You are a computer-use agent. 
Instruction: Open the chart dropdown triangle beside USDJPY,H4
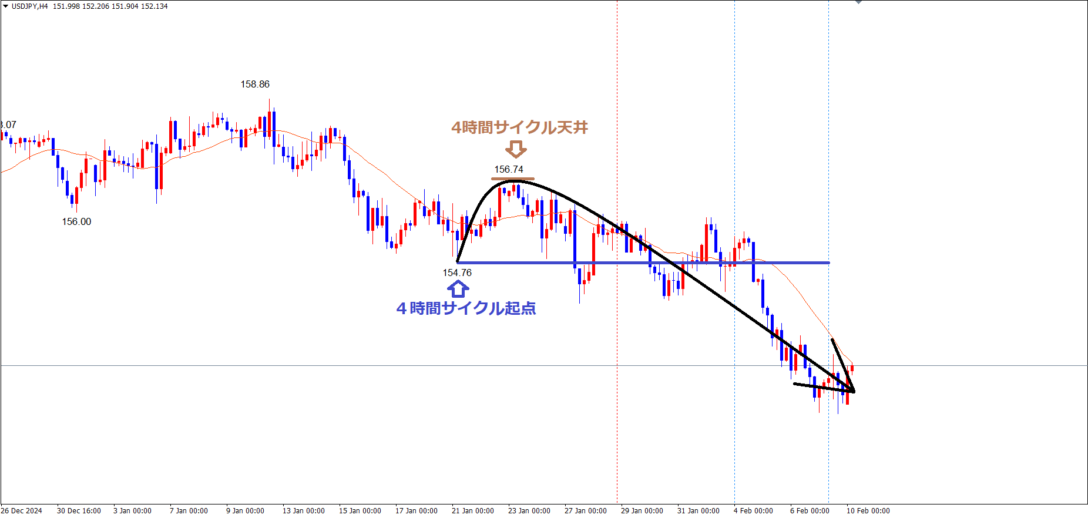coord(5,6)
